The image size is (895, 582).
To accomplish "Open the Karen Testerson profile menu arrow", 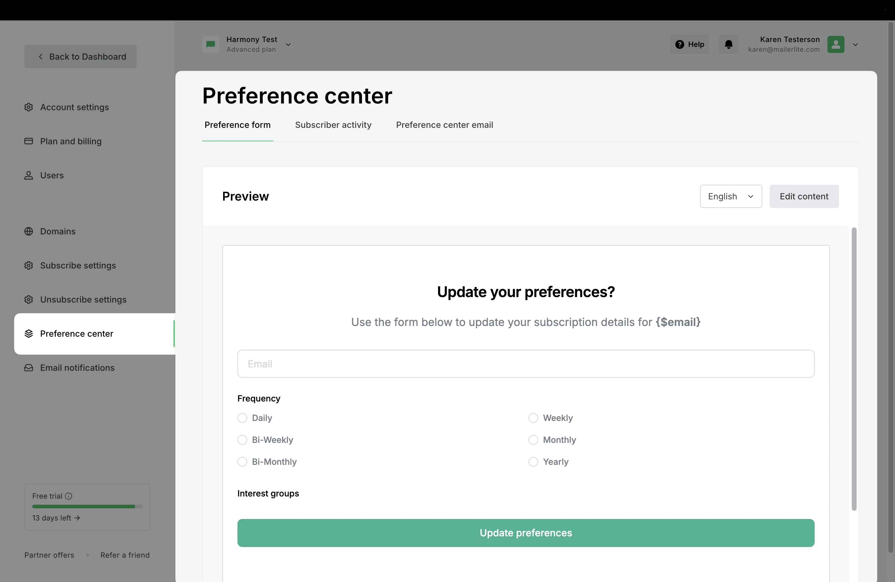I will click(x=855, y=44).
